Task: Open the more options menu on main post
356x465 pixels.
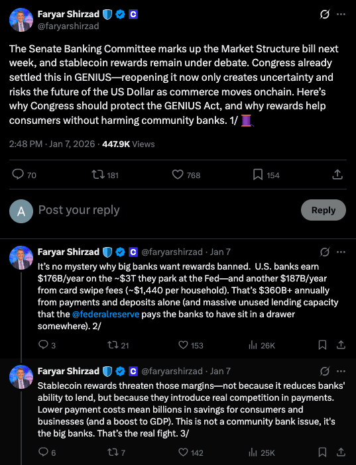Action: click(341, 14)
